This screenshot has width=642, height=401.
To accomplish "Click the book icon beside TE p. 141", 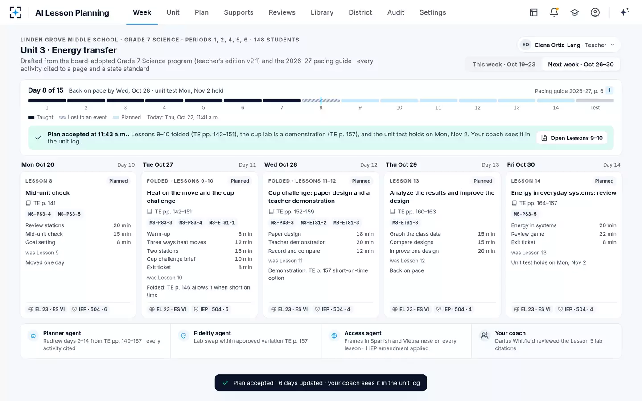I will coord(28,203).
